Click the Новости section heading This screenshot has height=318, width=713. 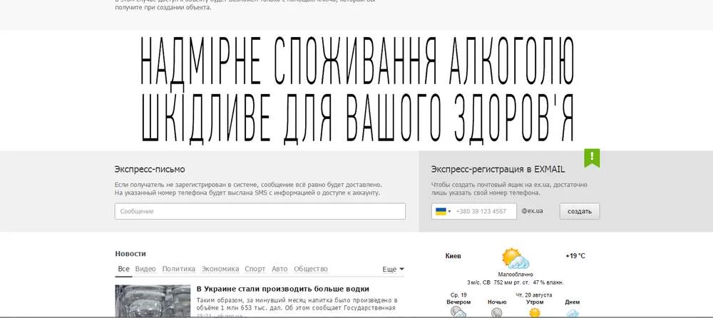(130, 253)
